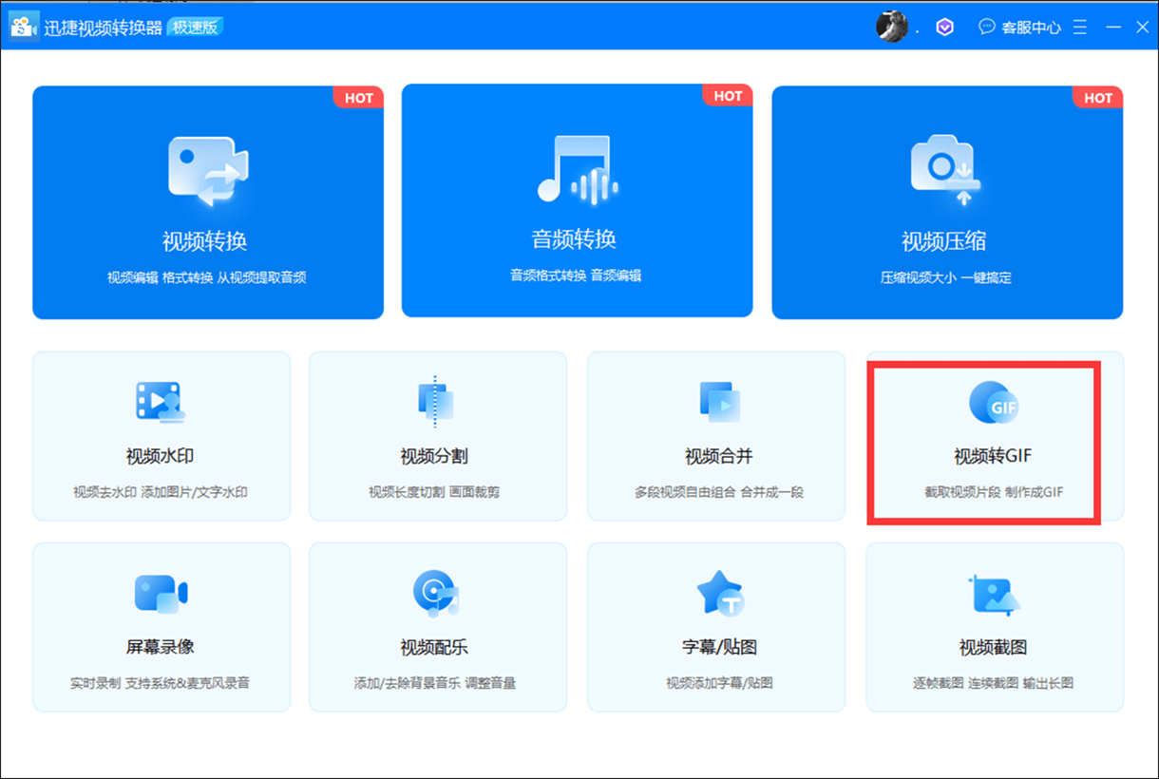
Task: Launch the 屏幕录像 screen recording icon
Action: pos(160,594)
